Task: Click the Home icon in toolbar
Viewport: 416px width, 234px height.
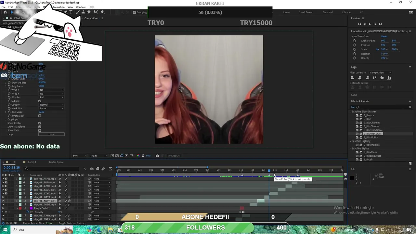Action: click(x=5, y=12)
